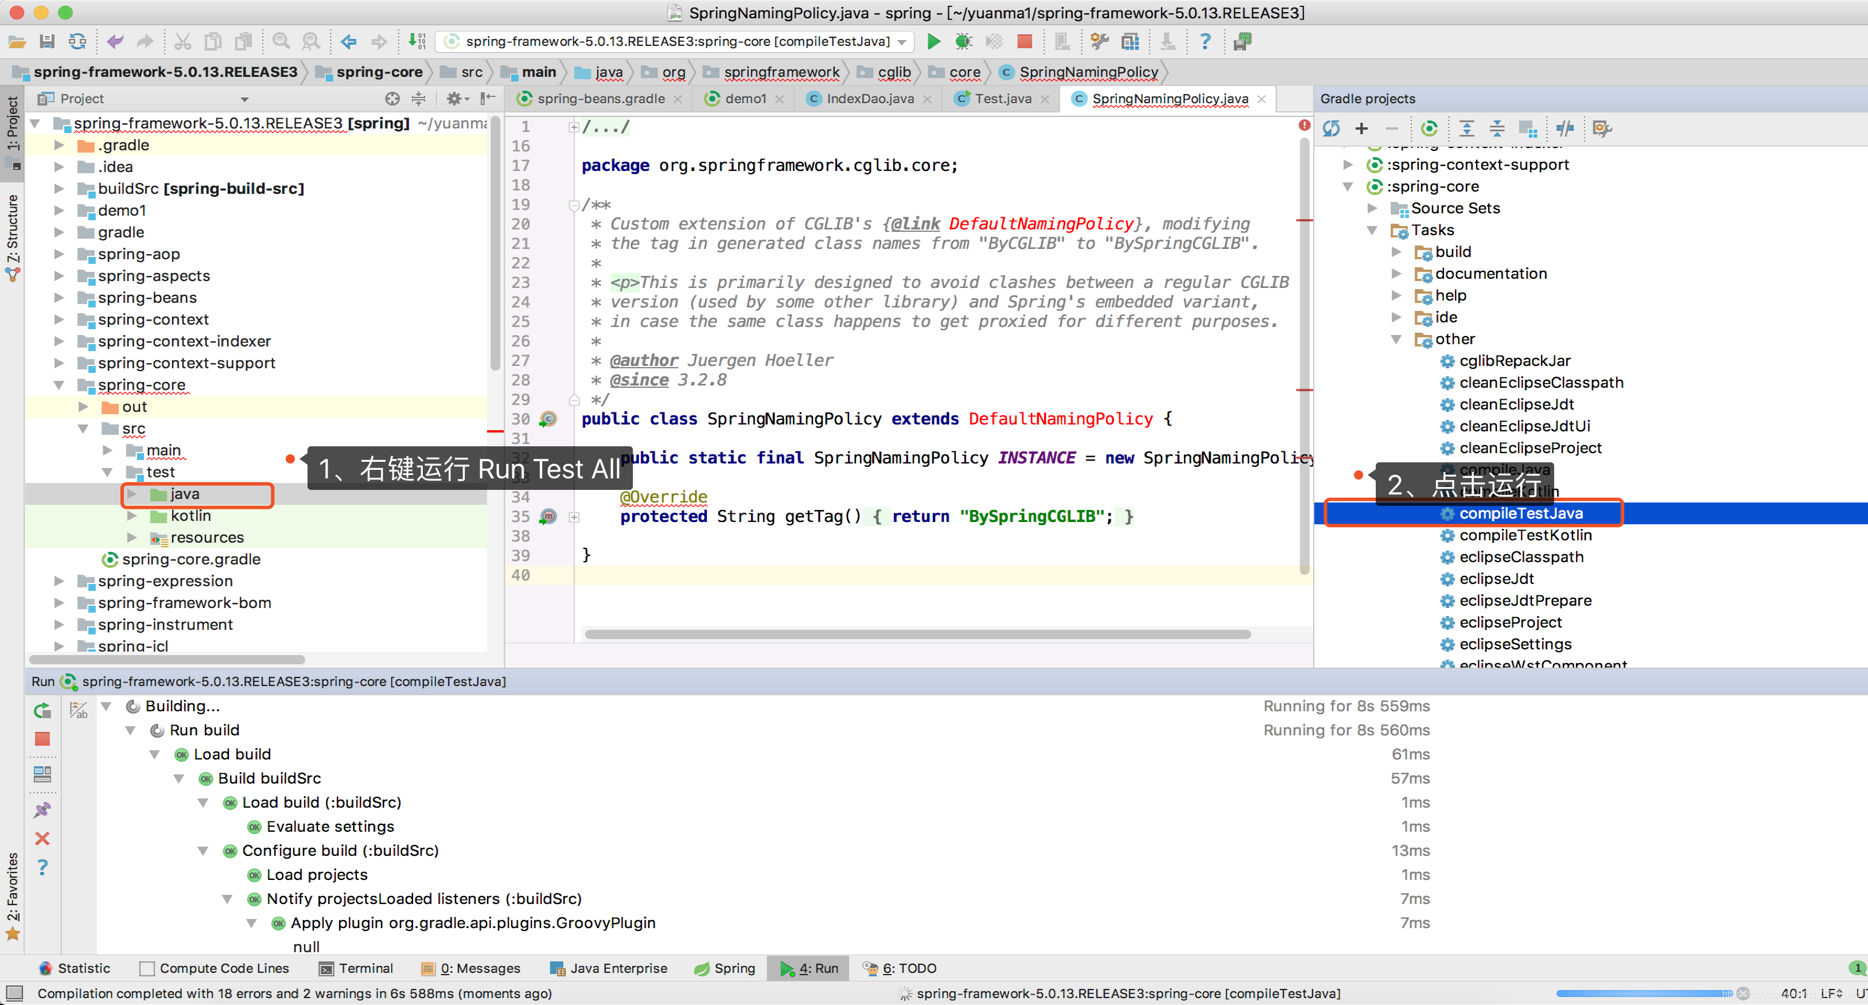Screen dimensions: 1868x1005
Task: Drag the horizontal scrollbar in editor panel
Action: click(x=909, y=633)
